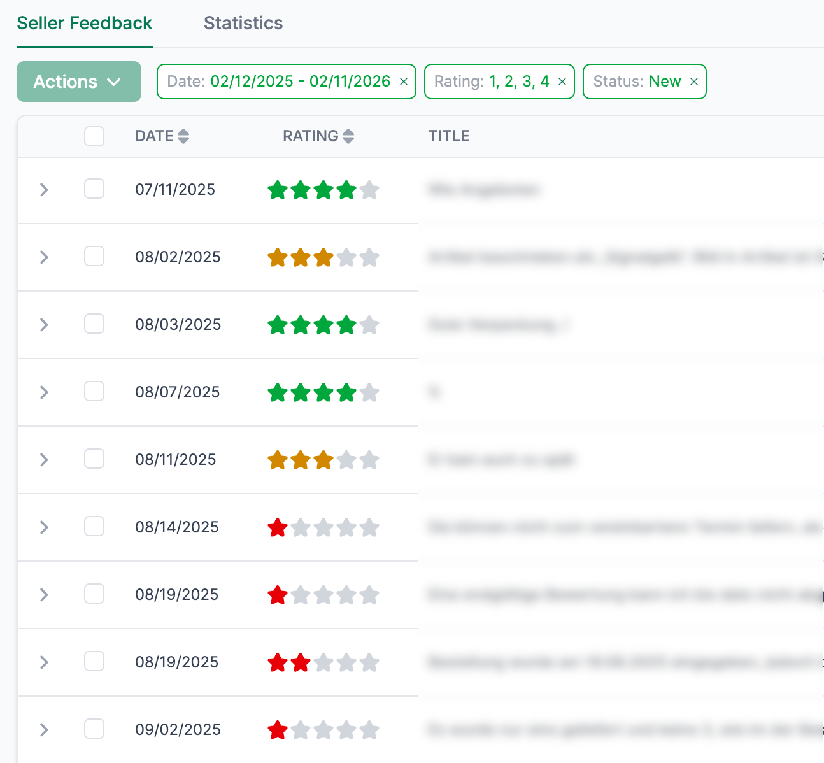The image size is (824, 763).
Task: Expand the 09/02/2025 feedback row
Action: tap(43, 729)
